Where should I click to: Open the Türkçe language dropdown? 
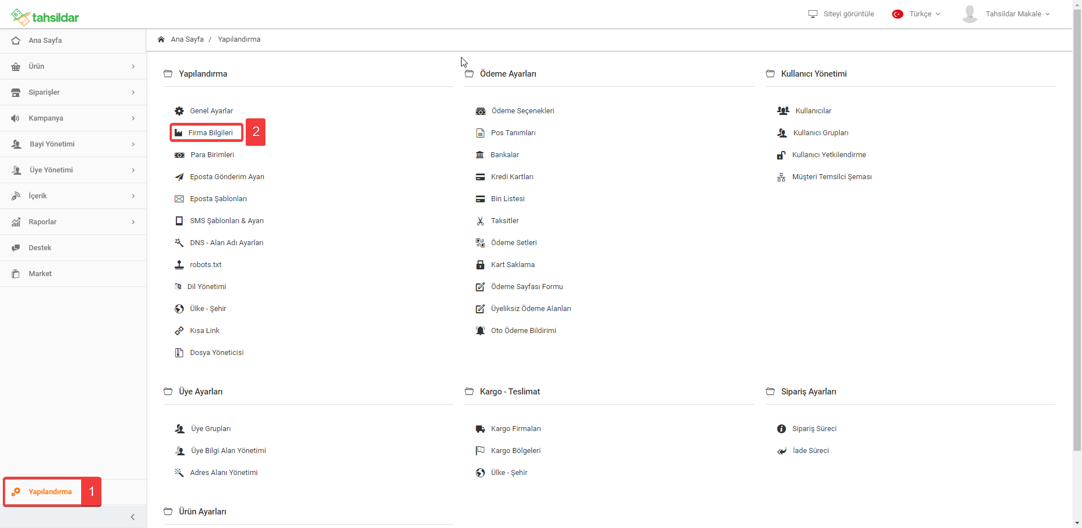click(916, 14)
